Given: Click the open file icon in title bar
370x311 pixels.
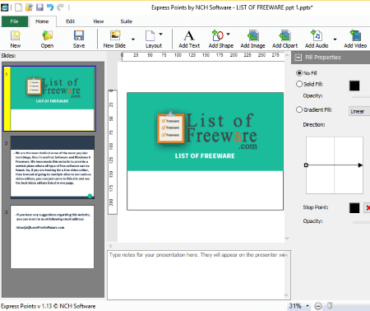Looking at the screenshot, I should click(x=29, y=7).
